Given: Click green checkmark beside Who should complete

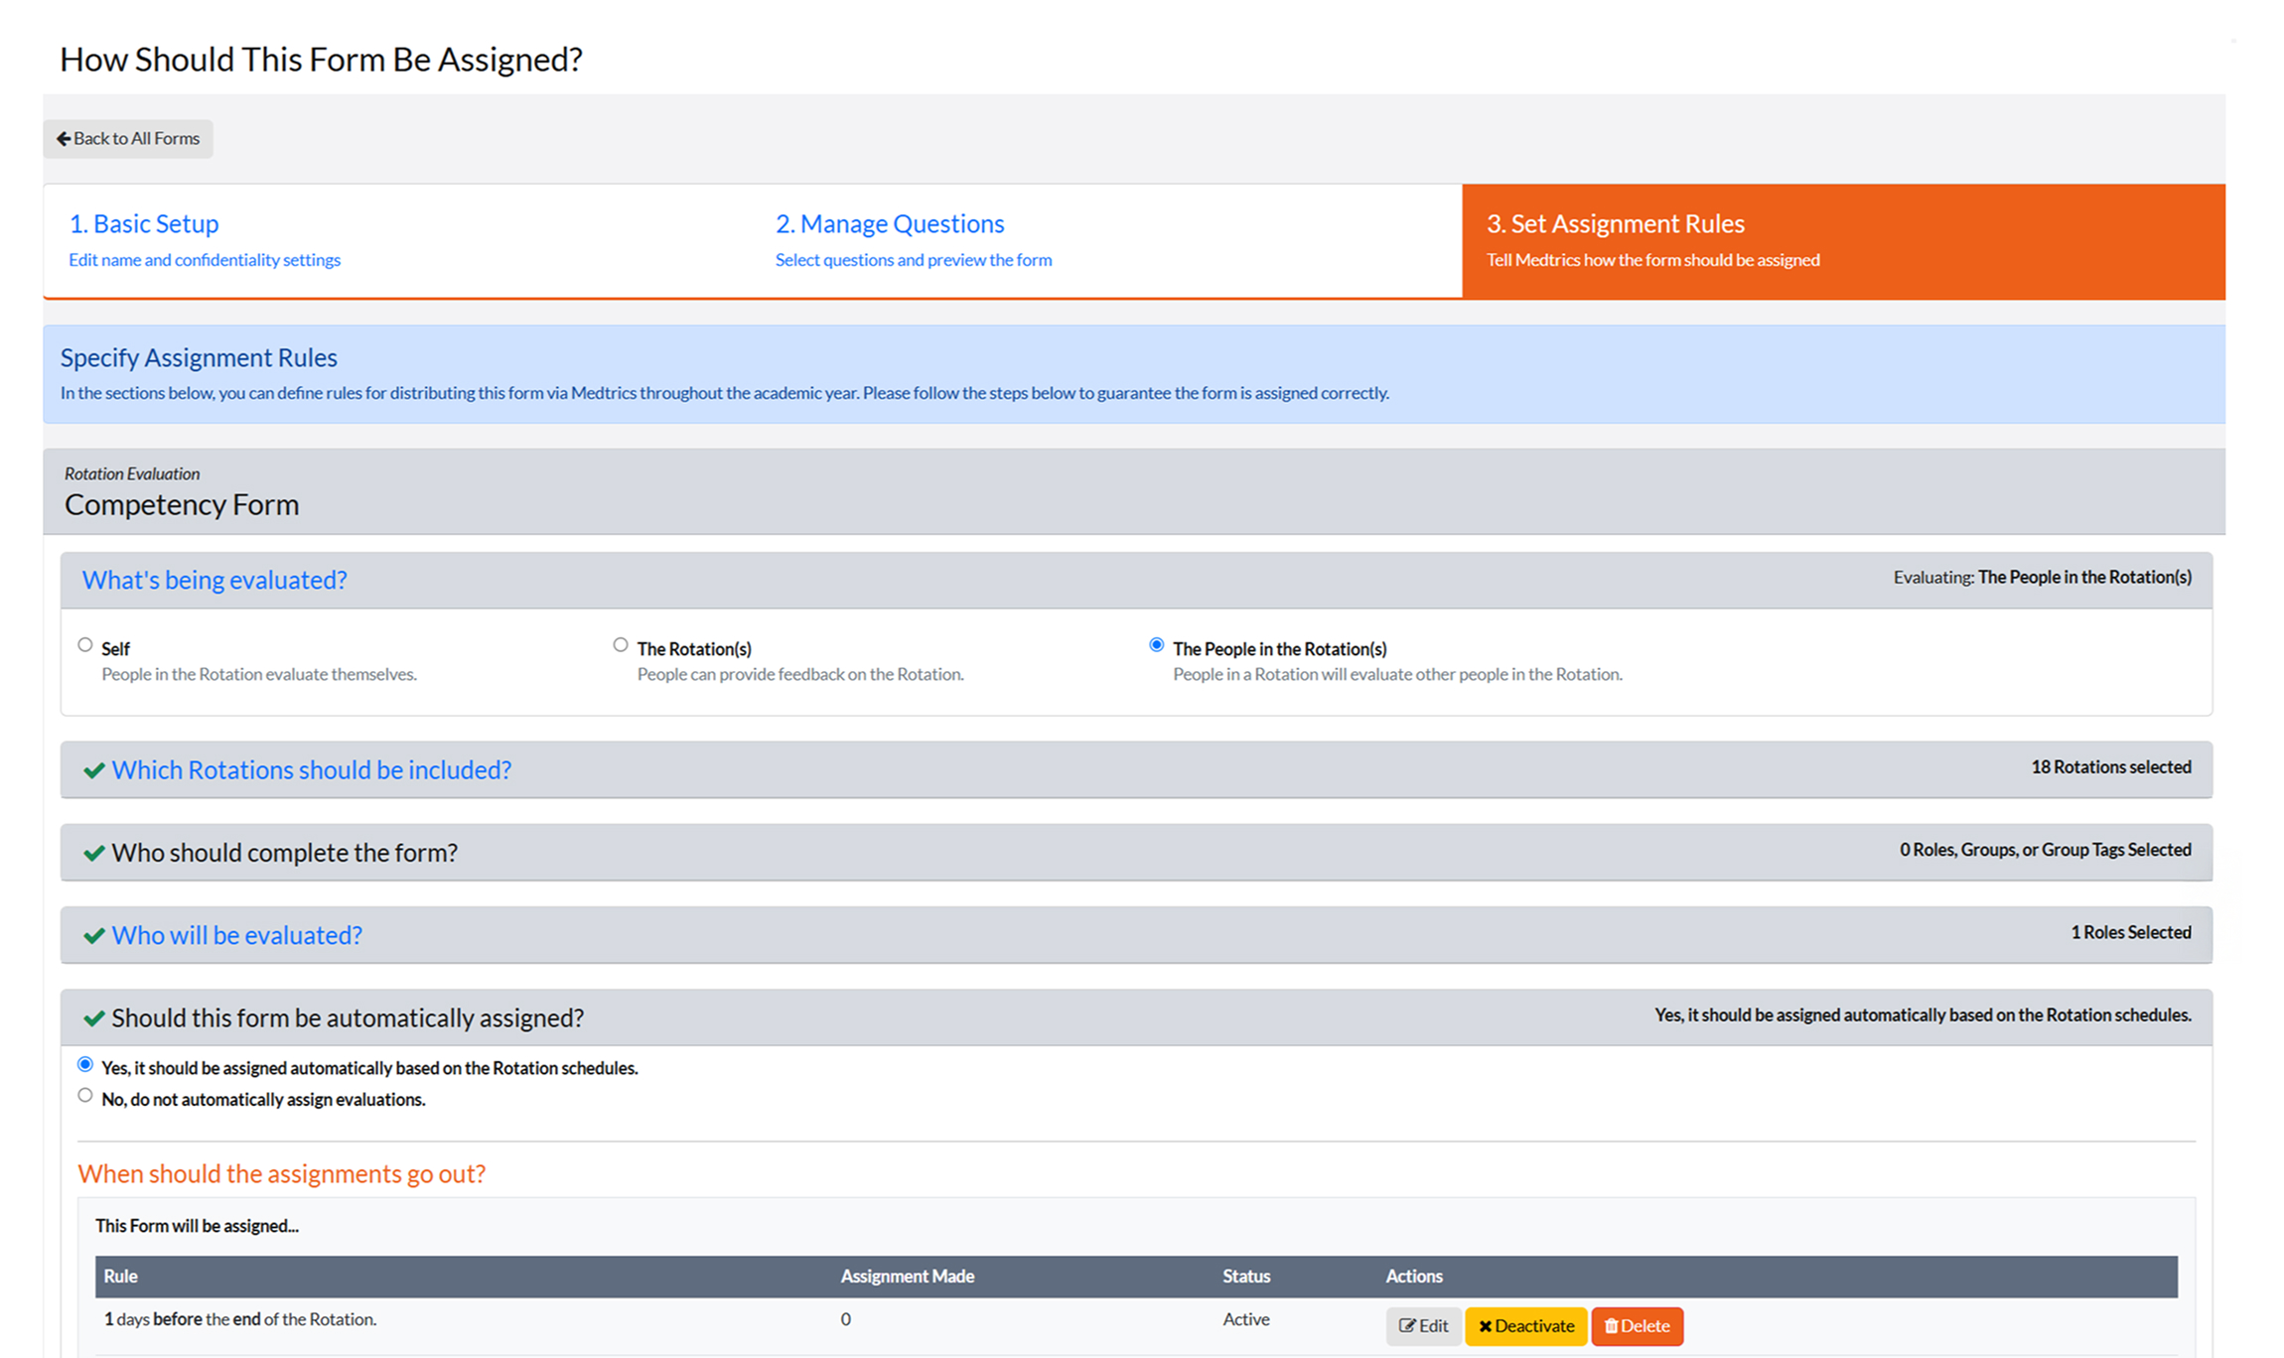Looking at the screenshot, I should [x=94, y=853].
